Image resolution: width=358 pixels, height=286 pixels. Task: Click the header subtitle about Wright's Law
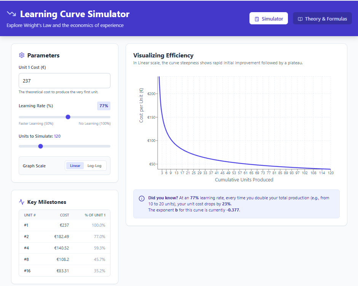click(65, 25)
